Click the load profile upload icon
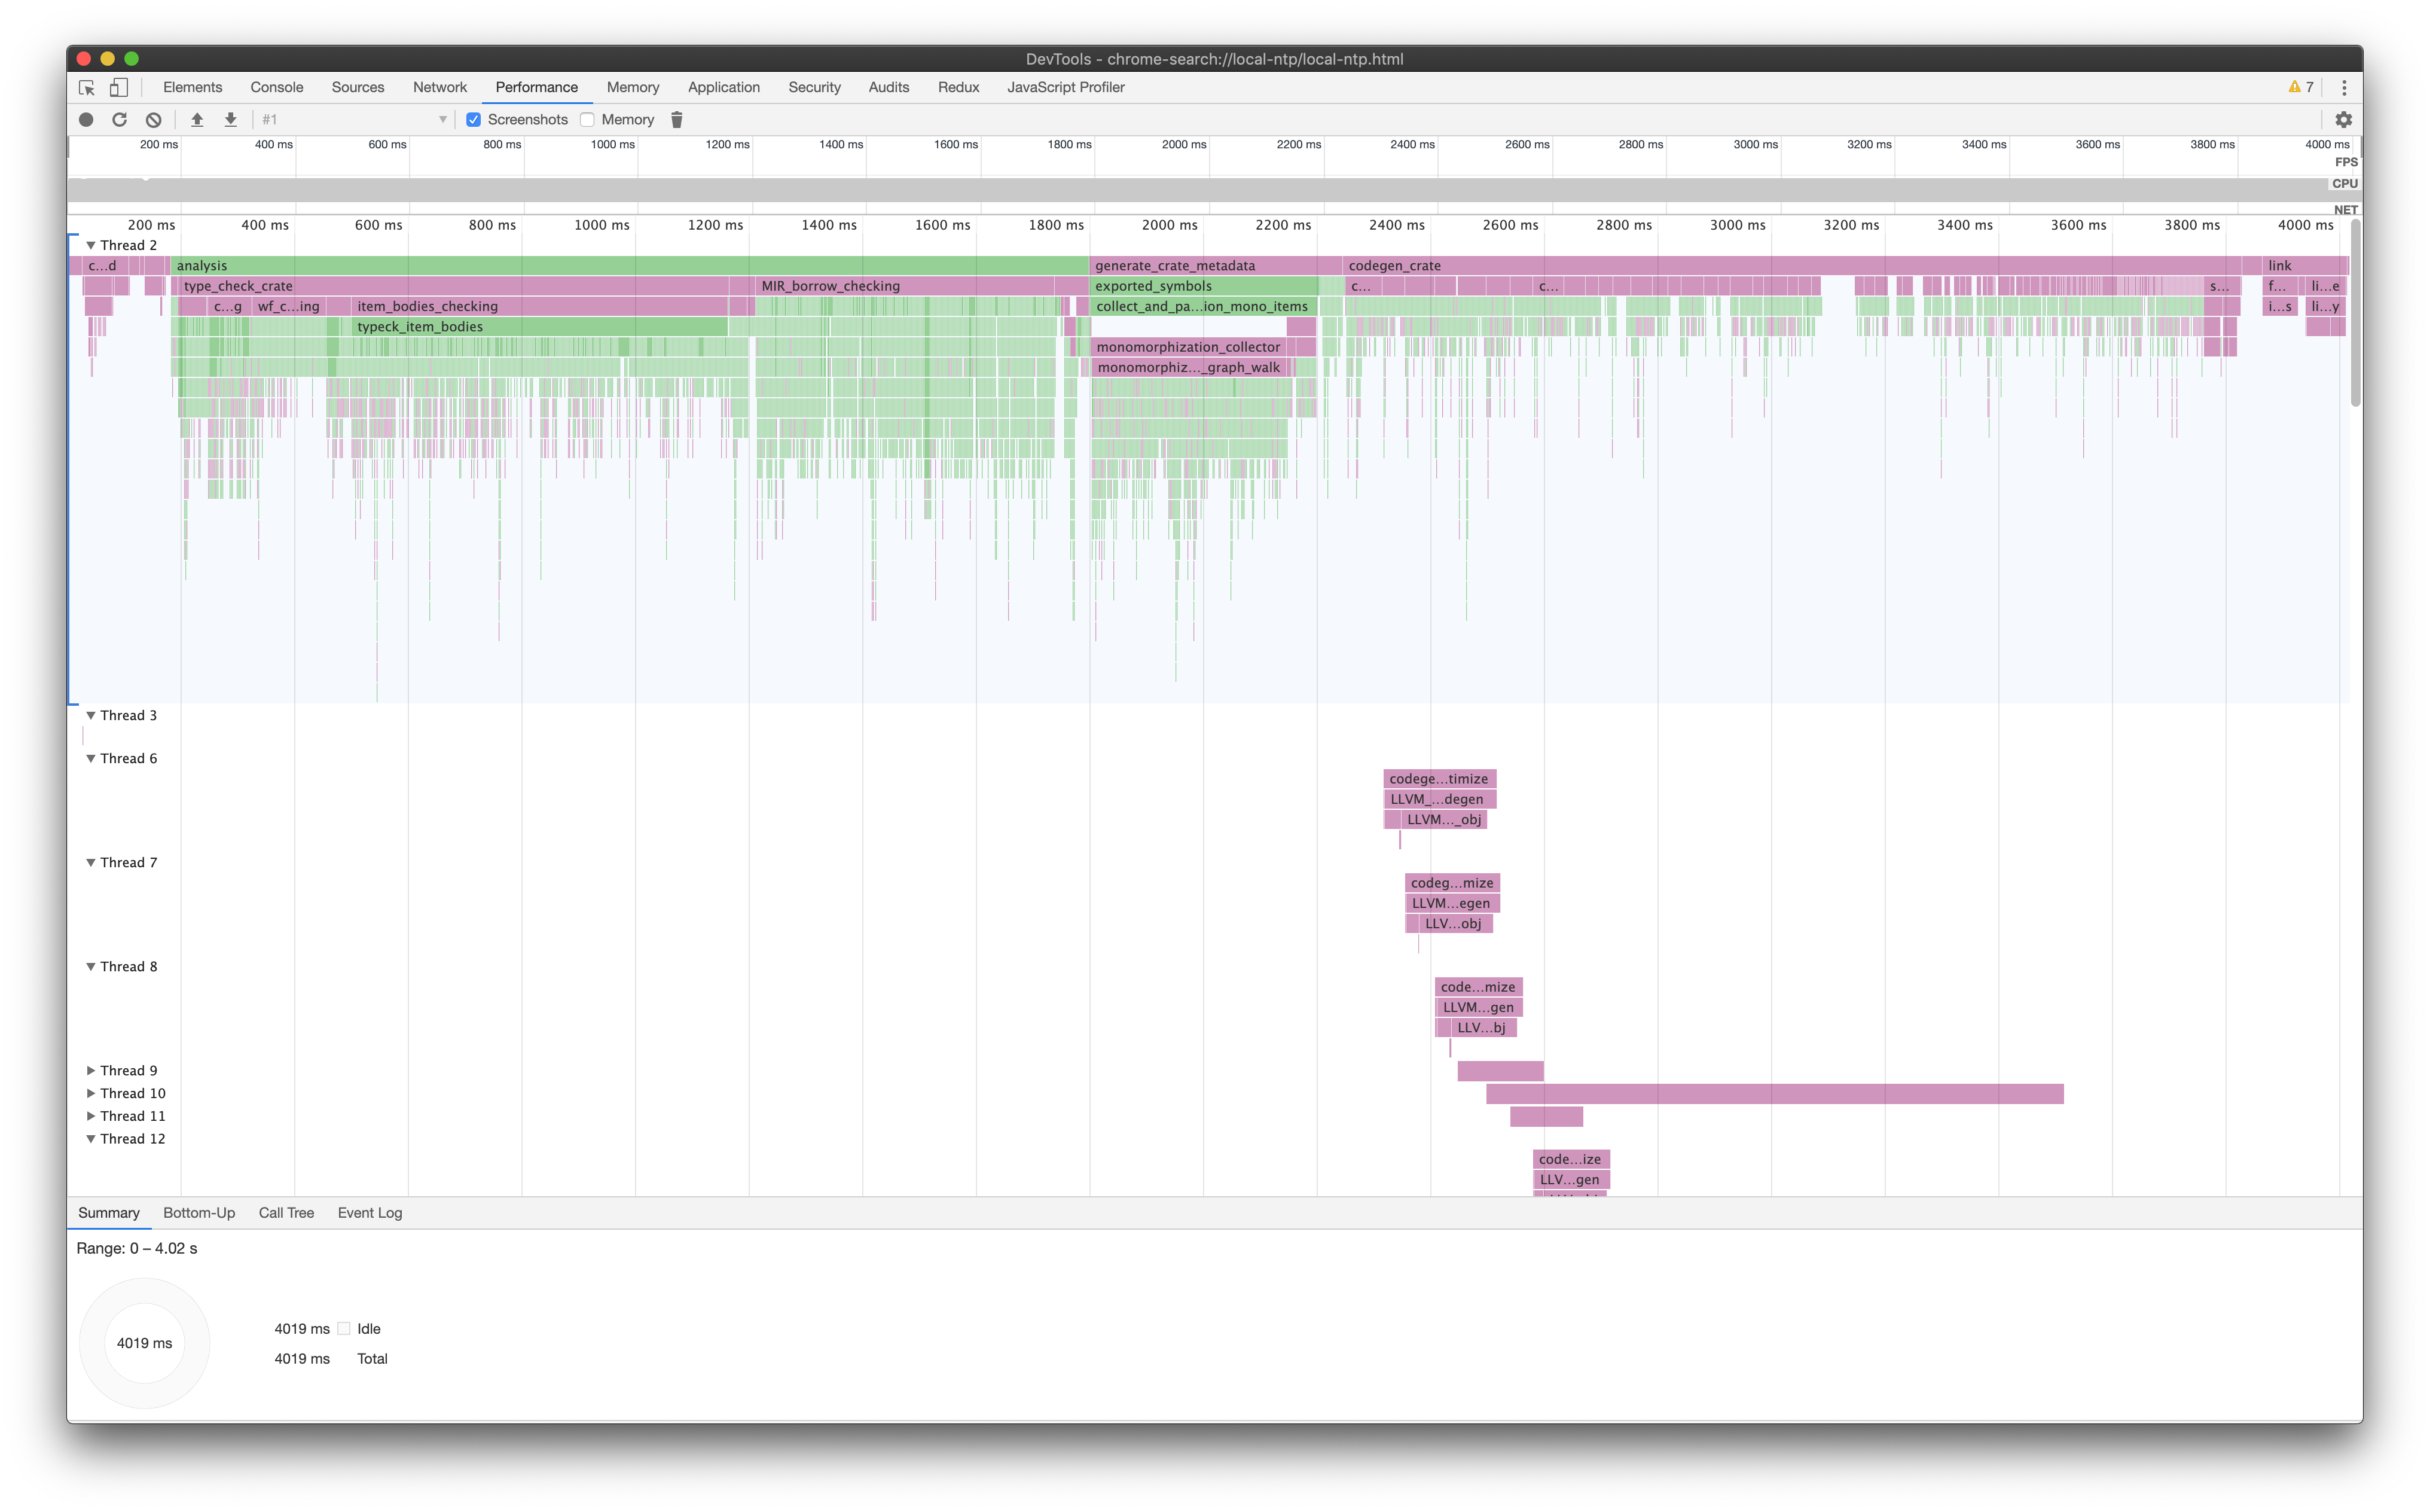Image resolution: width=2430 pixels, height=1512 pixels. click(197, 120)
